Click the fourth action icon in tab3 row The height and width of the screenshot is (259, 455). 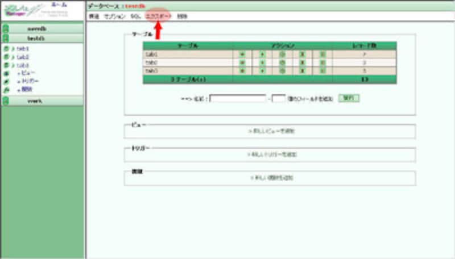303,70
